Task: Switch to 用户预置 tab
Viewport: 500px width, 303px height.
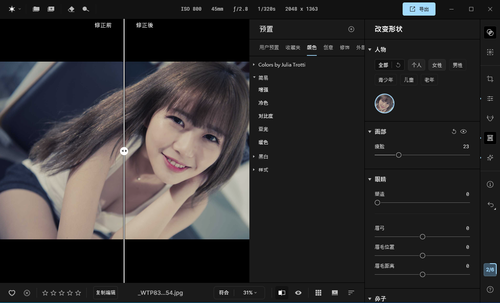Action: tap(269, 48)
